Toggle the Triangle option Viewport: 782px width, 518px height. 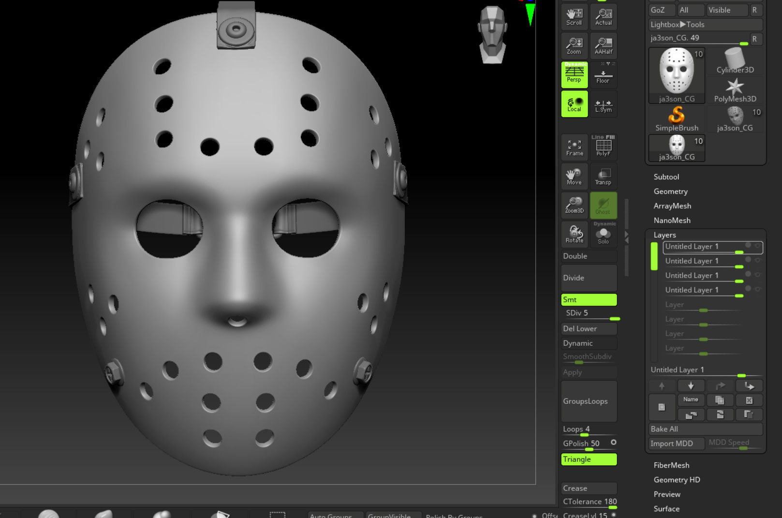(589, 459)
